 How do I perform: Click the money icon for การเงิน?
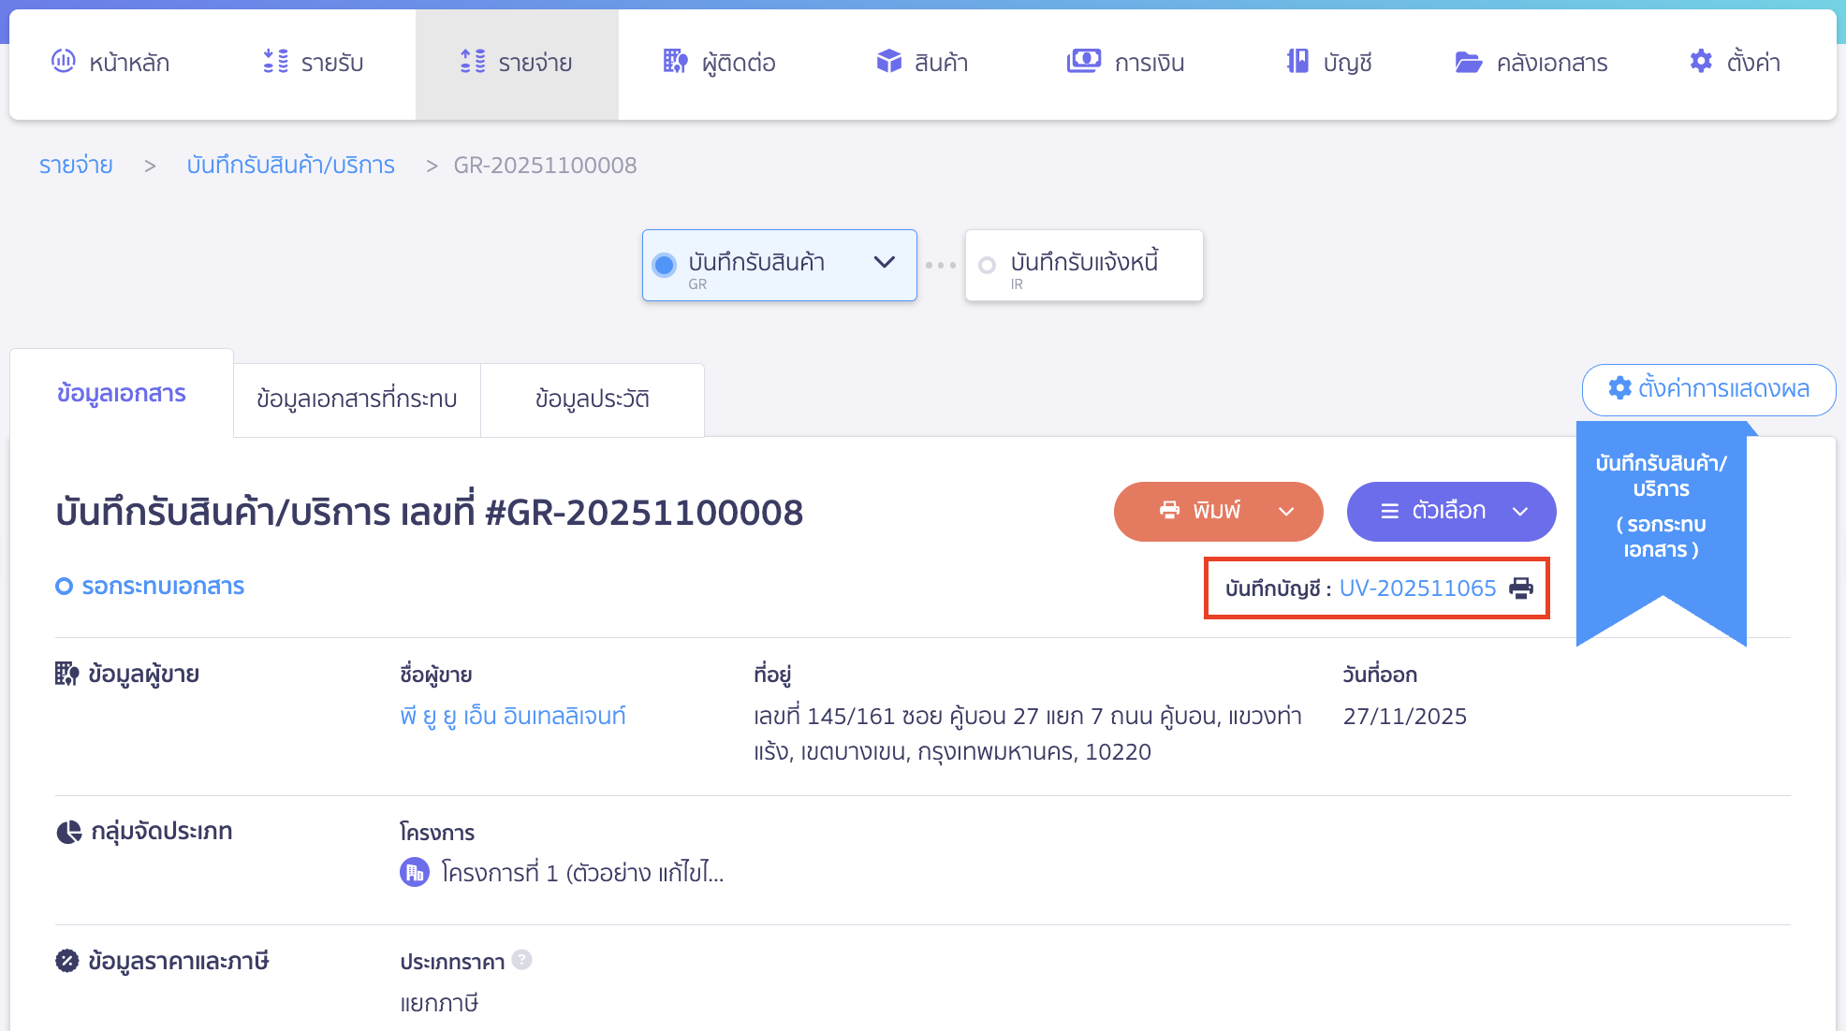click(1083, 62)
